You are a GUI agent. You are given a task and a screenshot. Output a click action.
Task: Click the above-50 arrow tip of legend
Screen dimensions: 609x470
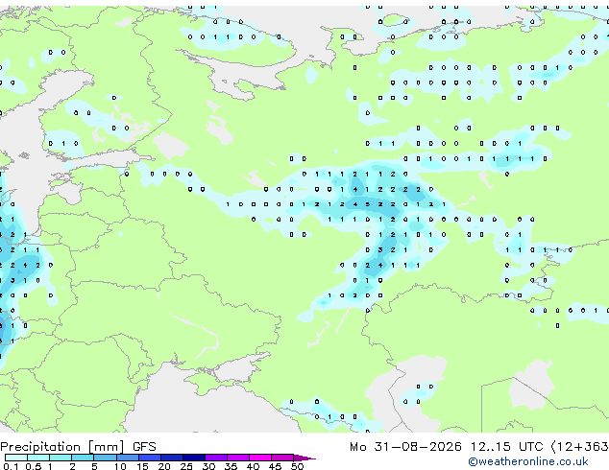(x=304, y=458)
